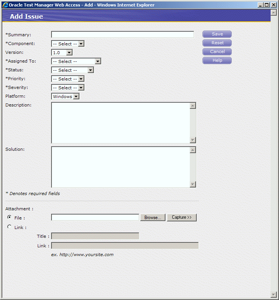Focus the File attachment path field

point(95,217)
